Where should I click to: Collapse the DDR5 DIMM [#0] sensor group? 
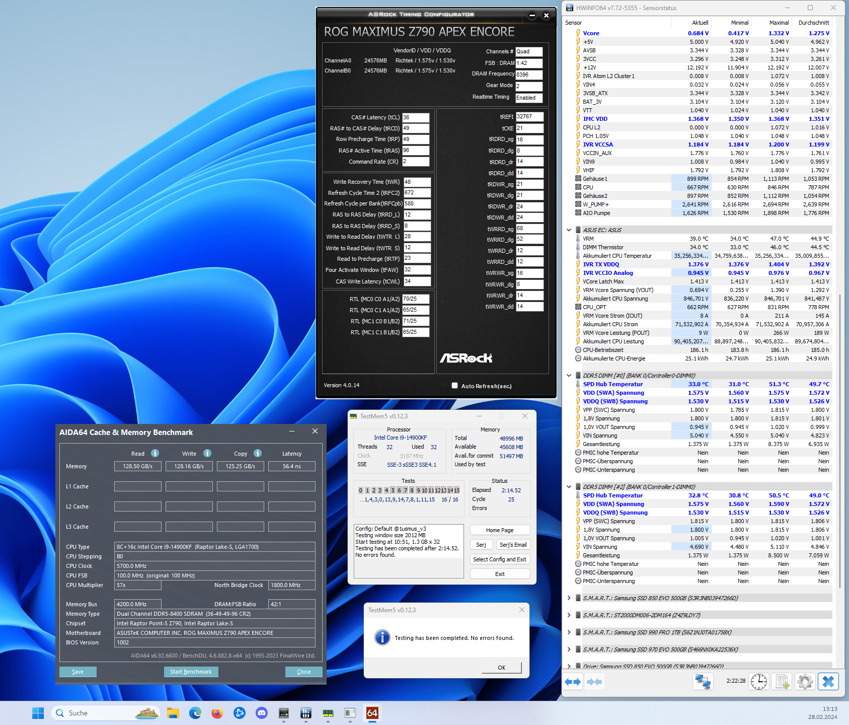coord(569,376)
